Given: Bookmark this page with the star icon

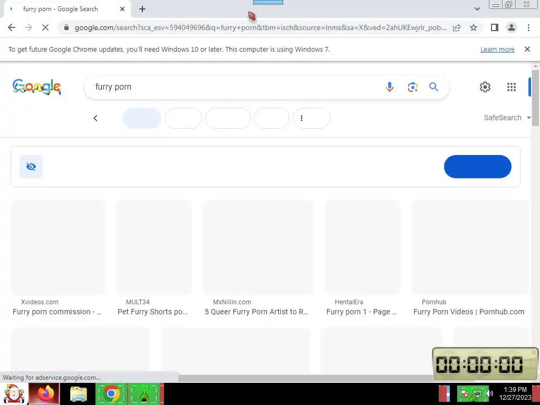Looking at the screenshot, I should pyautogui.click(x=474, y=27).
